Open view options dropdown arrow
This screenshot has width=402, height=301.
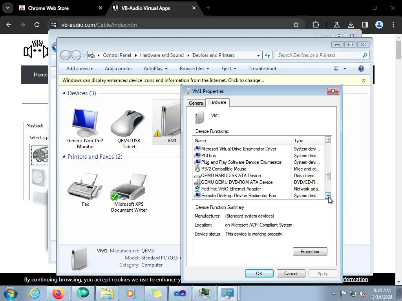[x=345, y=69]
